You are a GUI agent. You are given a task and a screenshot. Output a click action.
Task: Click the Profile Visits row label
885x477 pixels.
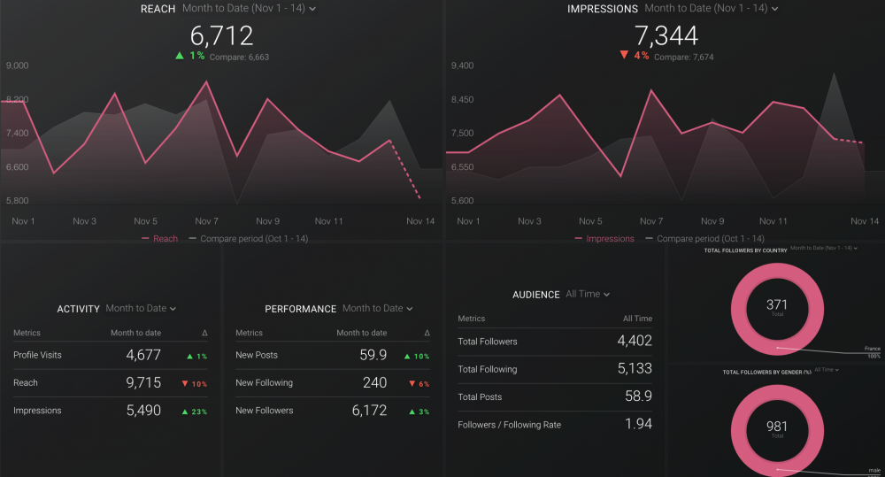point(37,355)
